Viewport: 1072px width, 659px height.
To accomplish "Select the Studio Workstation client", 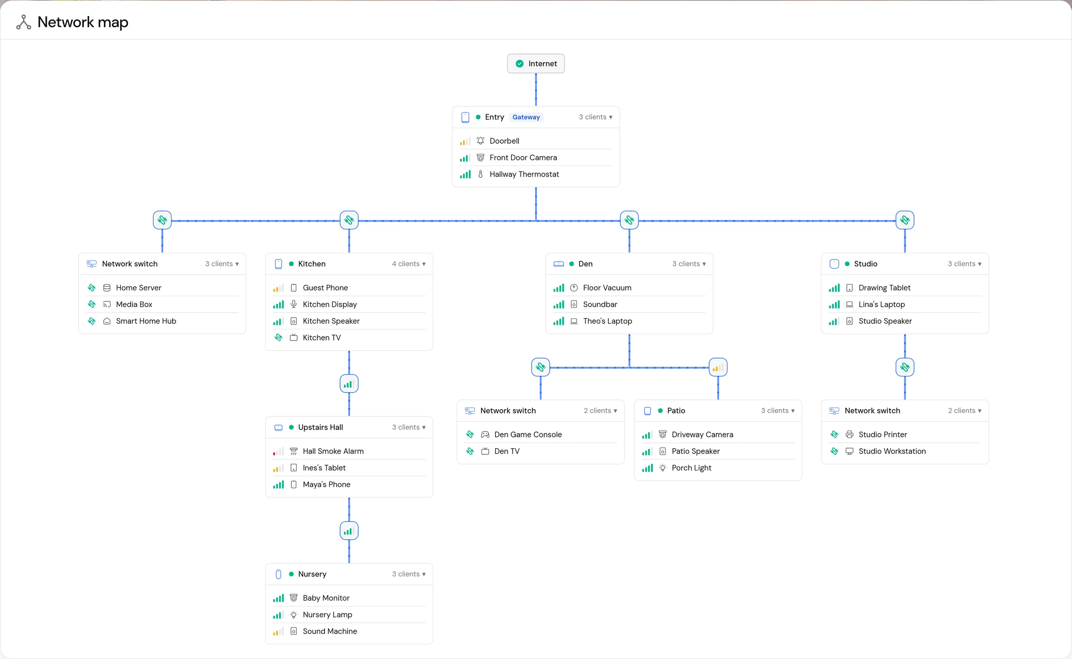I will [x=905, y=452].
